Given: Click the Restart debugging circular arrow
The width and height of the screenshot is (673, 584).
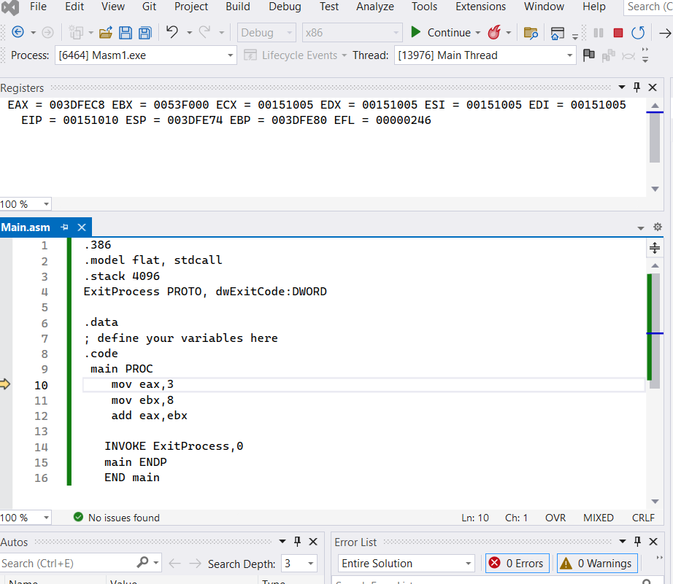Looking at the screenshot, I should click(638, 32).
